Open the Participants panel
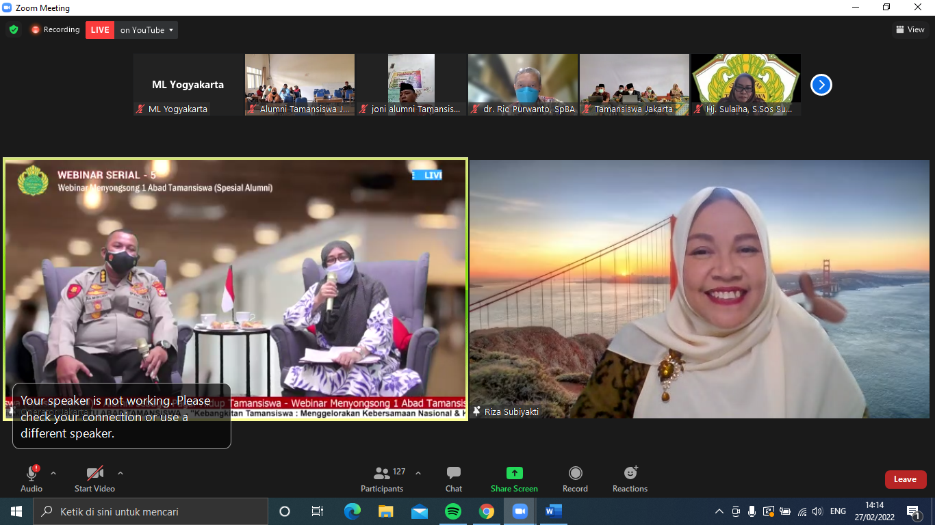The height and width of the screenshot is (525, 935). pyautogui.click(x=382, y=479)
